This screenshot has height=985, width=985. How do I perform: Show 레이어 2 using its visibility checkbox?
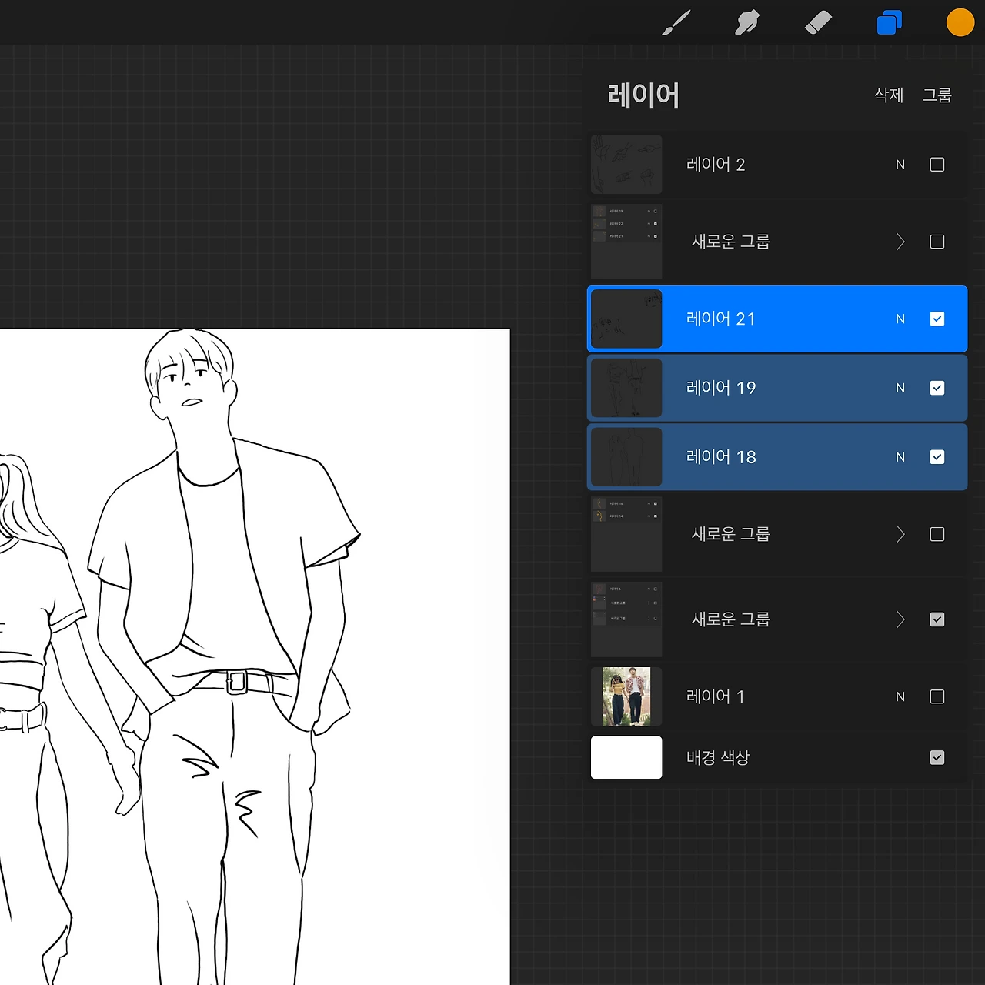click(x=937, y=165)
